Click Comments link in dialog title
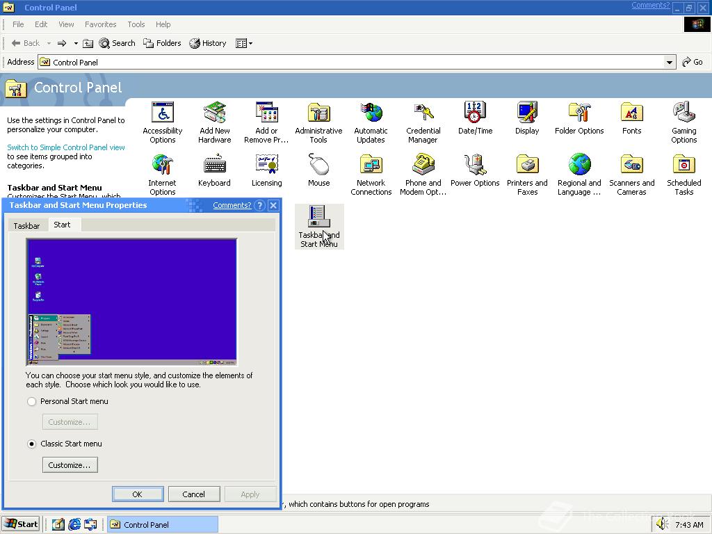 232,205
